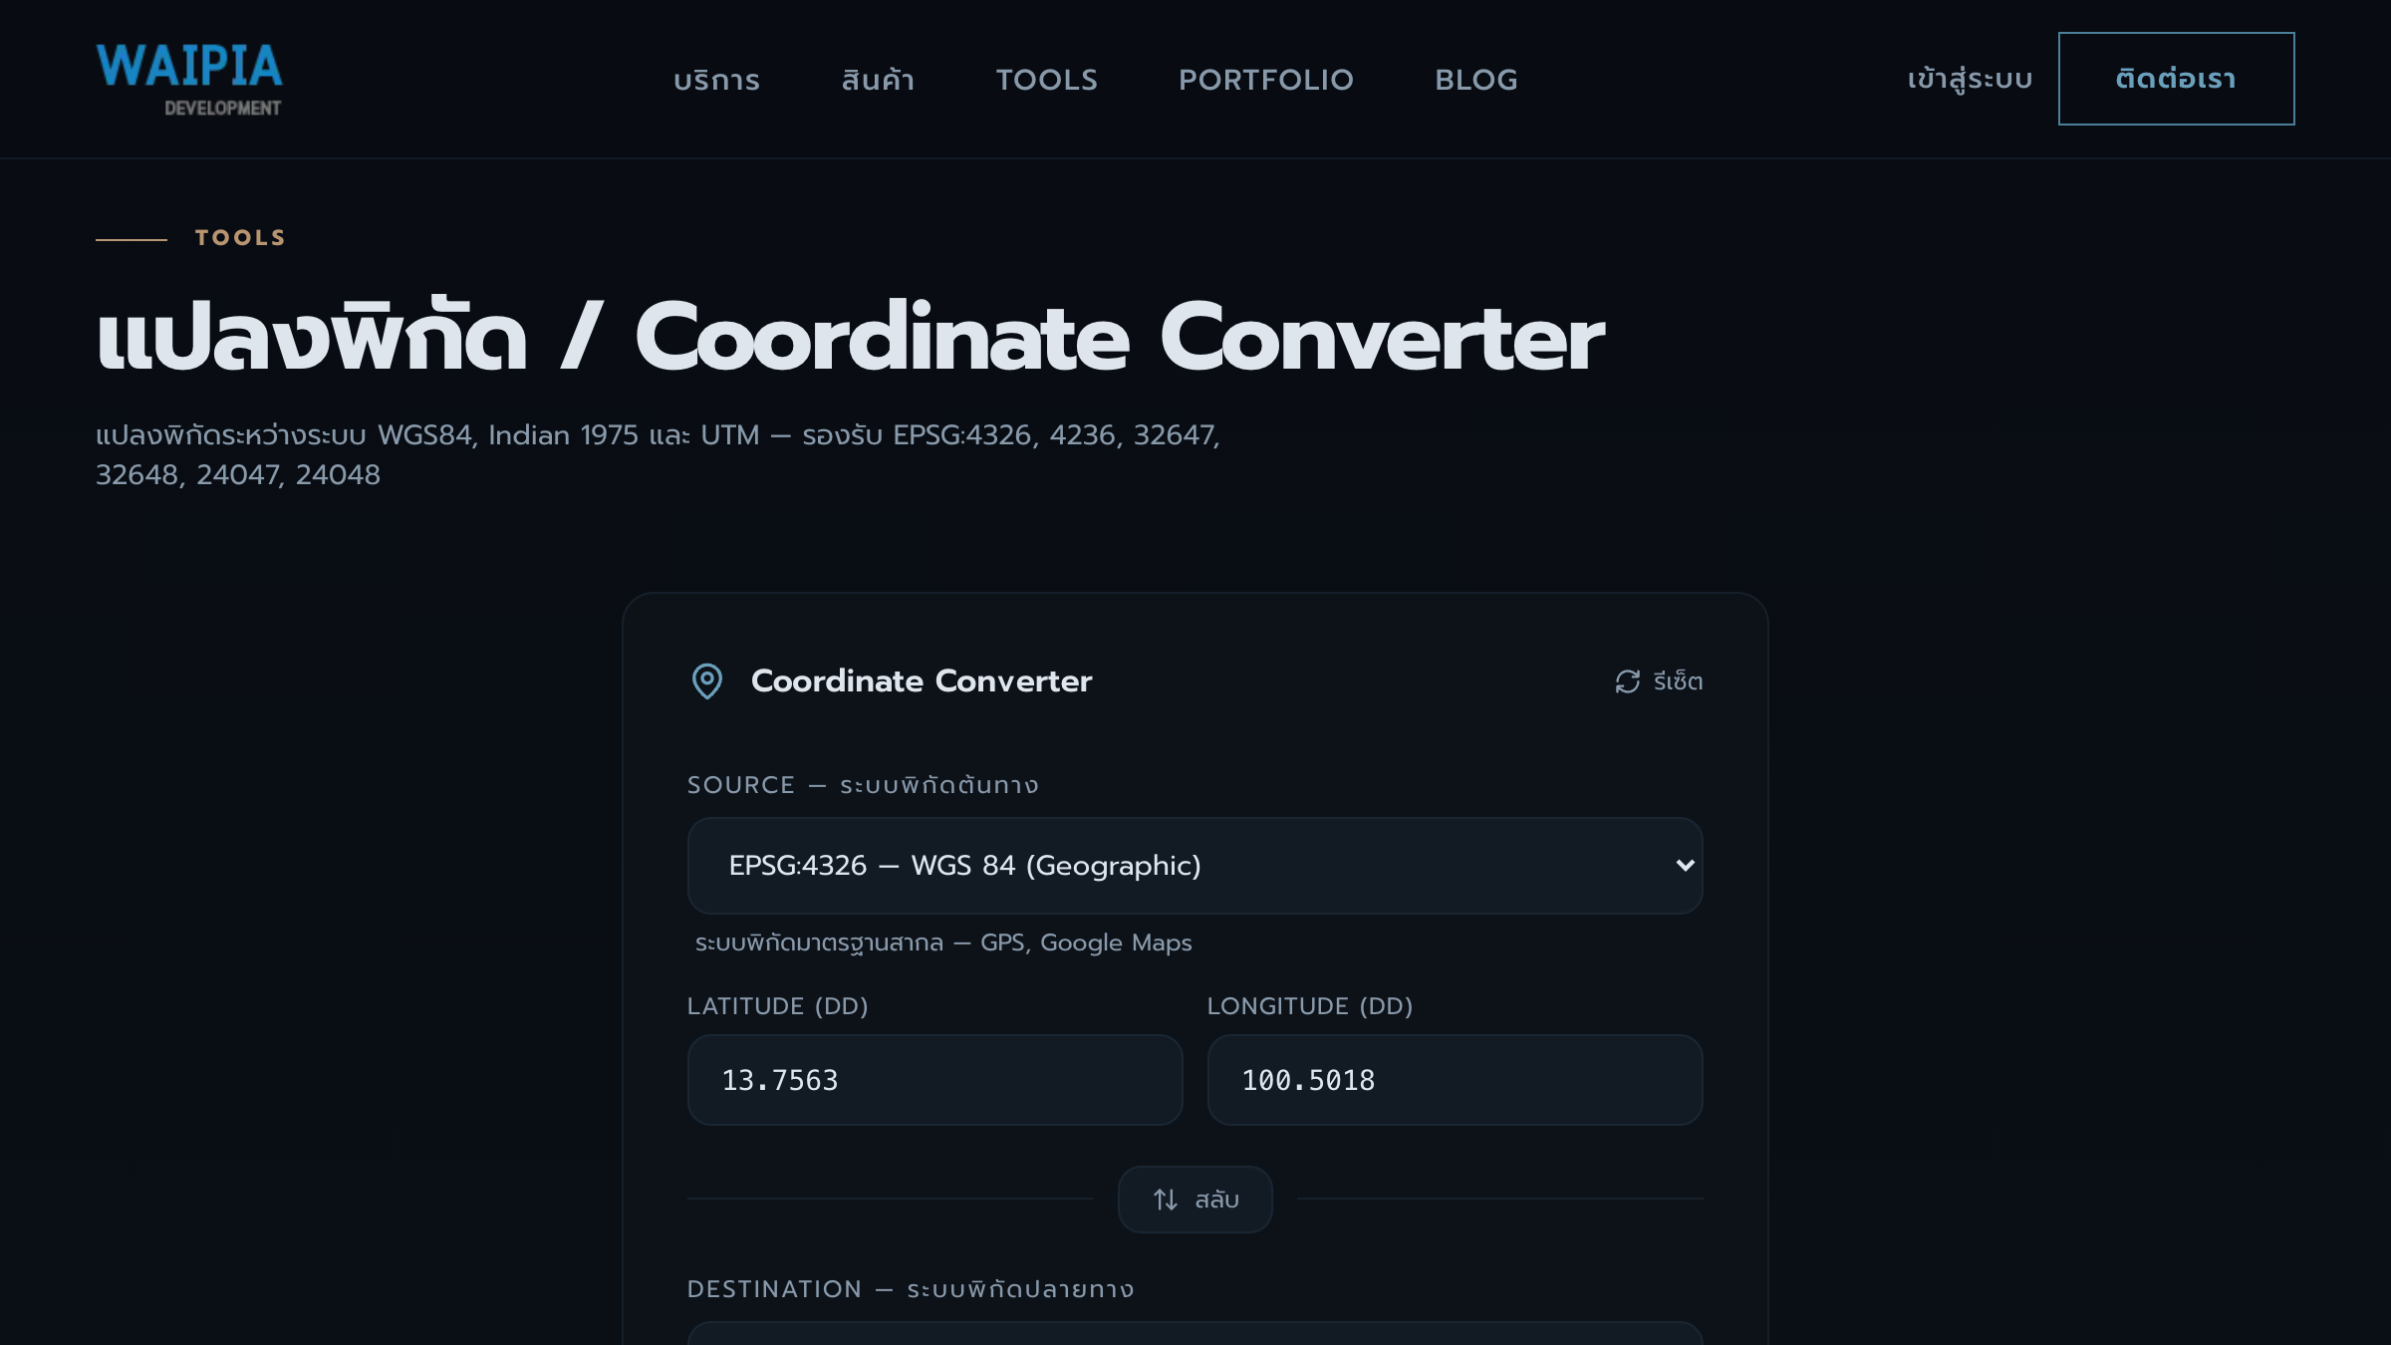Click the เข้าสู่ระบบ login link
The width and height of the screenshot is (2391, 1345).
(1968, 79)
